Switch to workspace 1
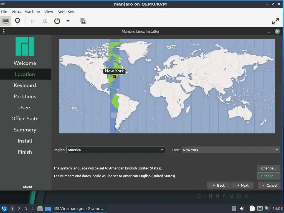The width and height of the screenshot is (284, 213). pos(12,209)
